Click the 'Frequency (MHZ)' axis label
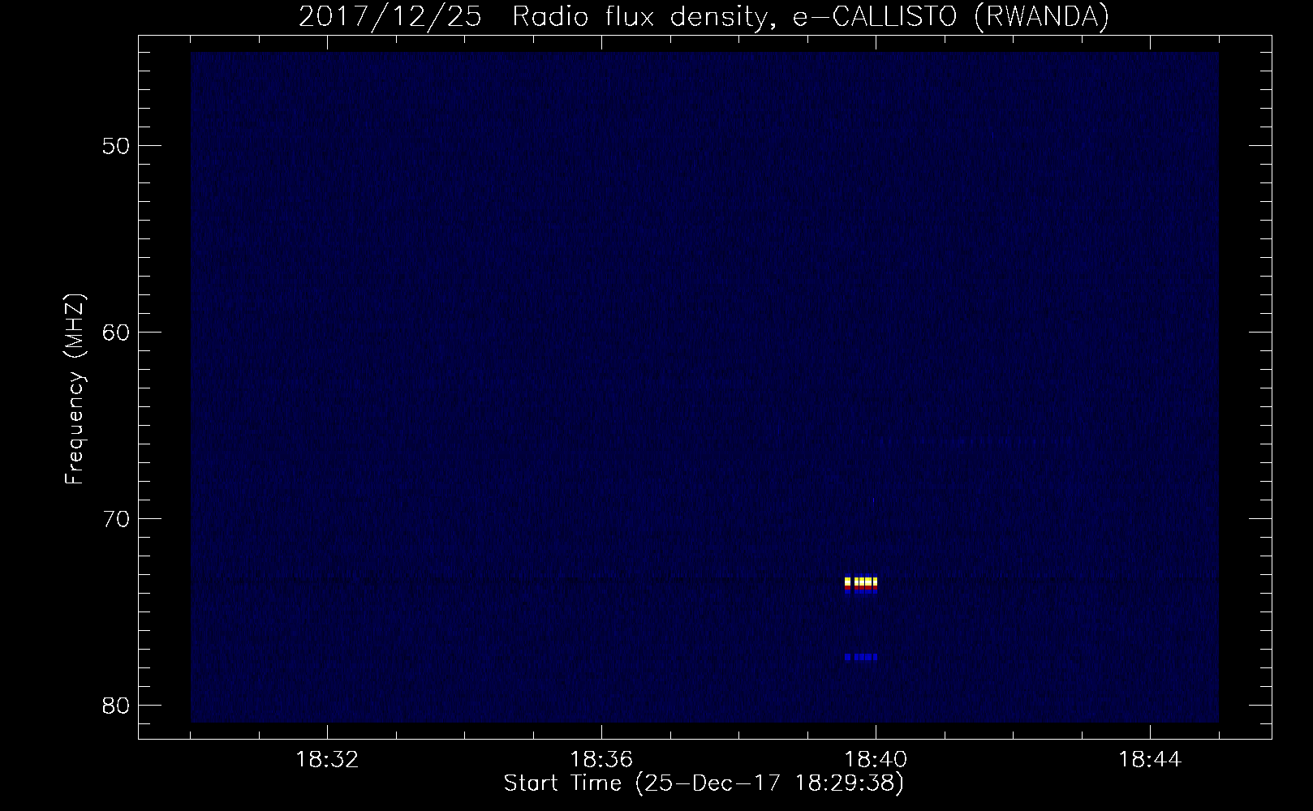This screenshot has width=1313, height=811. coord(75,389)
